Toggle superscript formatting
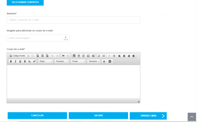197x122 pixels. pos(34,61)
